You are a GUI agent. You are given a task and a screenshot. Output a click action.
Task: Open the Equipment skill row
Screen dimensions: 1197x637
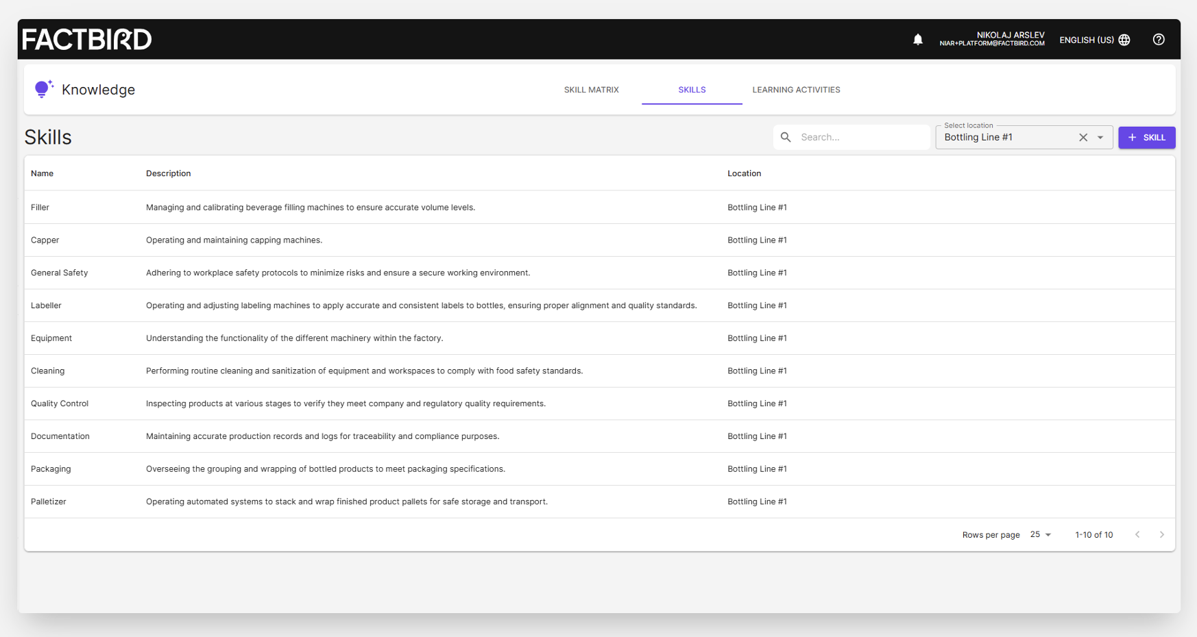tap(600, 338)
